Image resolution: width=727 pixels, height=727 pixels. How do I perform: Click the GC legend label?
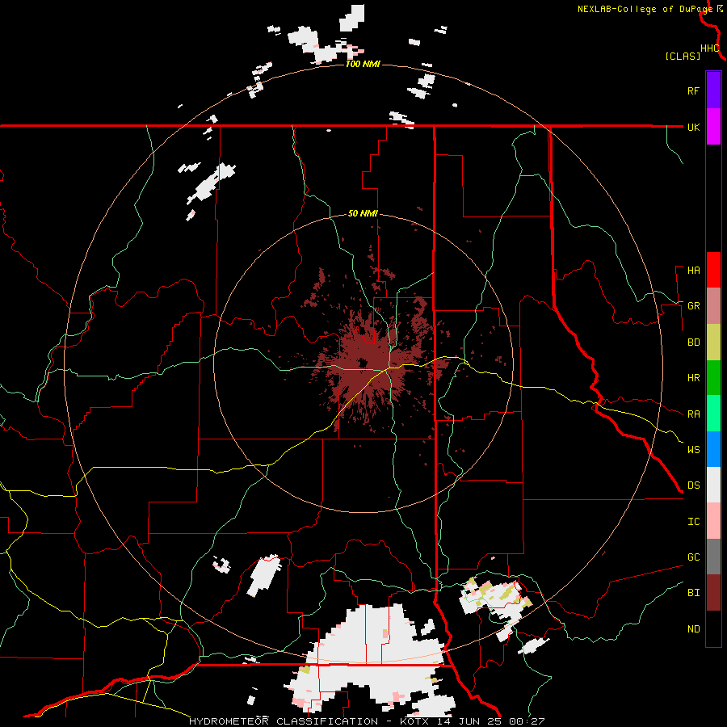[x=693, y=557]
